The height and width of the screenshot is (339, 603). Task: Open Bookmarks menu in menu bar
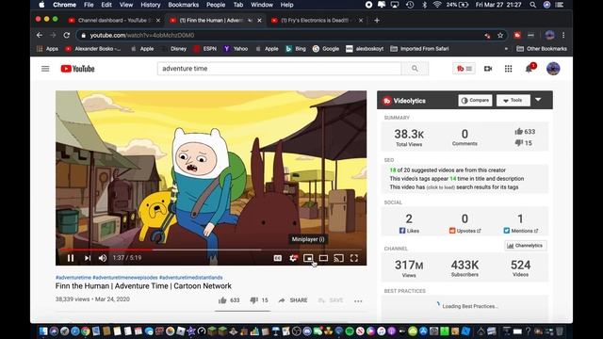183,5
